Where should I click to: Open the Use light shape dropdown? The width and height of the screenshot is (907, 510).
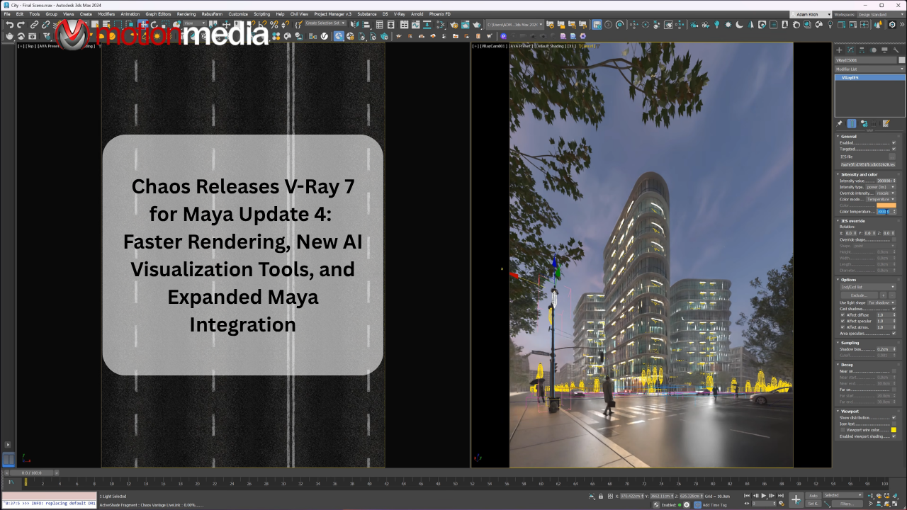tap(881, 302)
